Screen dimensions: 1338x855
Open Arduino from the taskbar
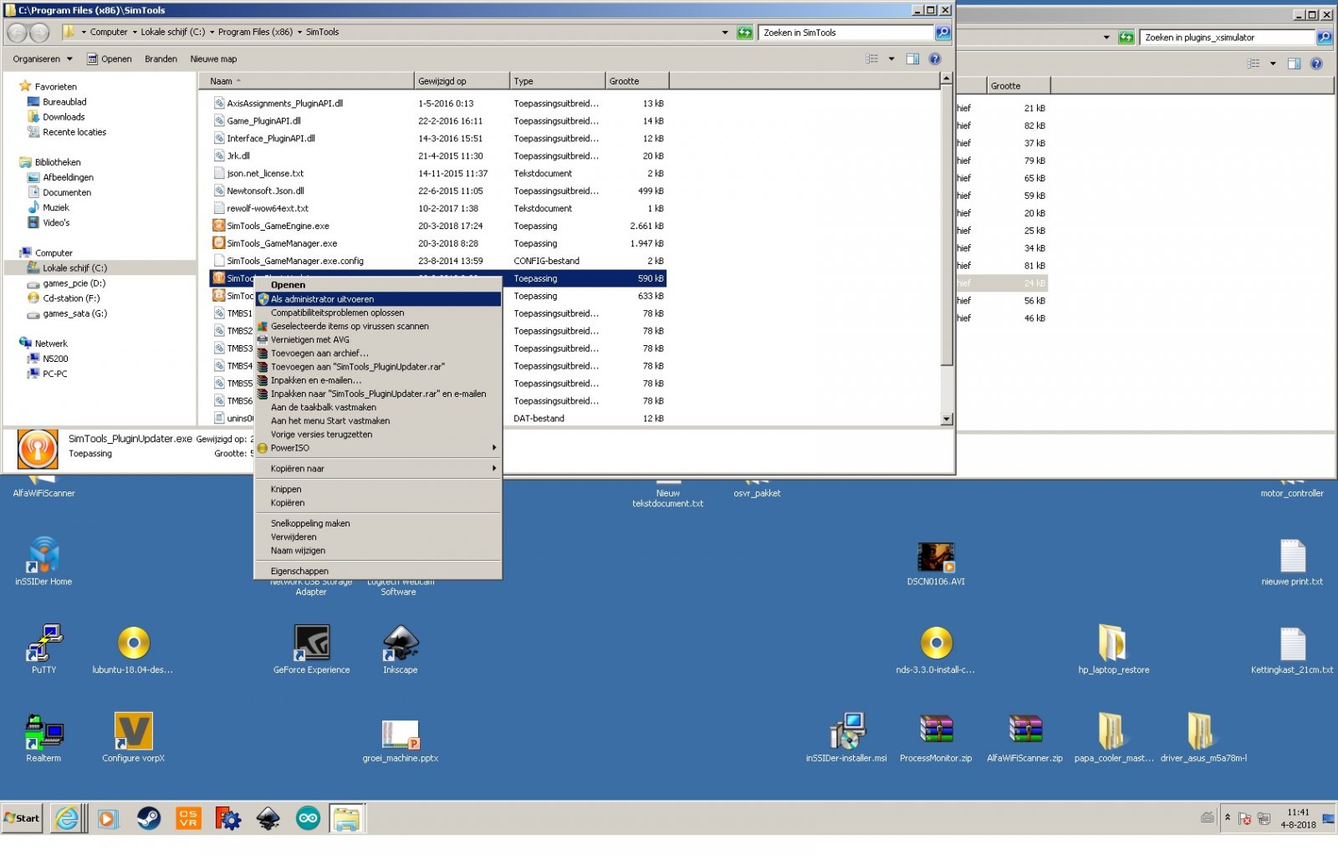tap(308, 818)
